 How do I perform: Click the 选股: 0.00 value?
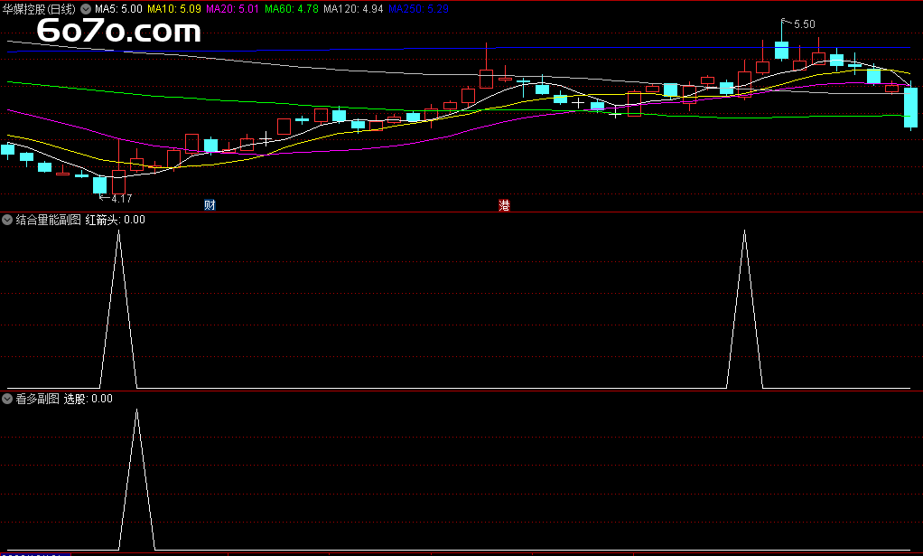point(89,399)
